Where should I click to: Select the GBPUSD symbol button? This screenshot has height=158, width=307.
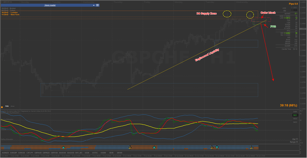(x=54, y=153)
